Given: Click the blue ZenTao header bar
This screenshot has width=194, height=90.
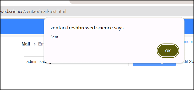Looking at the screenshot, I should [22, 26].
